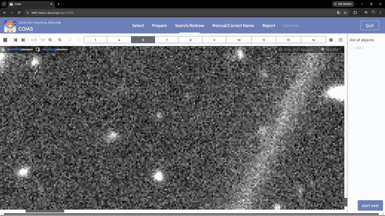Open the browser profile avatar

point(373,12)
